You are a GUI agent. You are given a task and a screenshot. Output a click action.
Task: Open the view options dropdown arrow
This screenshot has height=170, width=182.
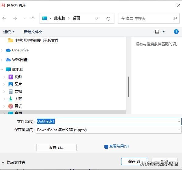point(163,32)
